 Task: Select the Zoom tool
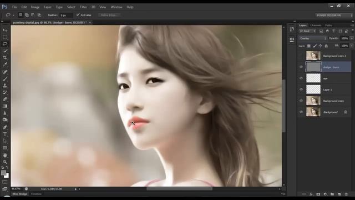click(x=5, y=162)
